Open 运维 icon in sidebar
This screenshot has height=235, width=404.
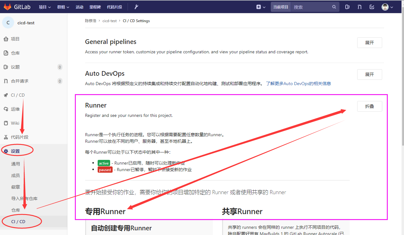[6, 109]
